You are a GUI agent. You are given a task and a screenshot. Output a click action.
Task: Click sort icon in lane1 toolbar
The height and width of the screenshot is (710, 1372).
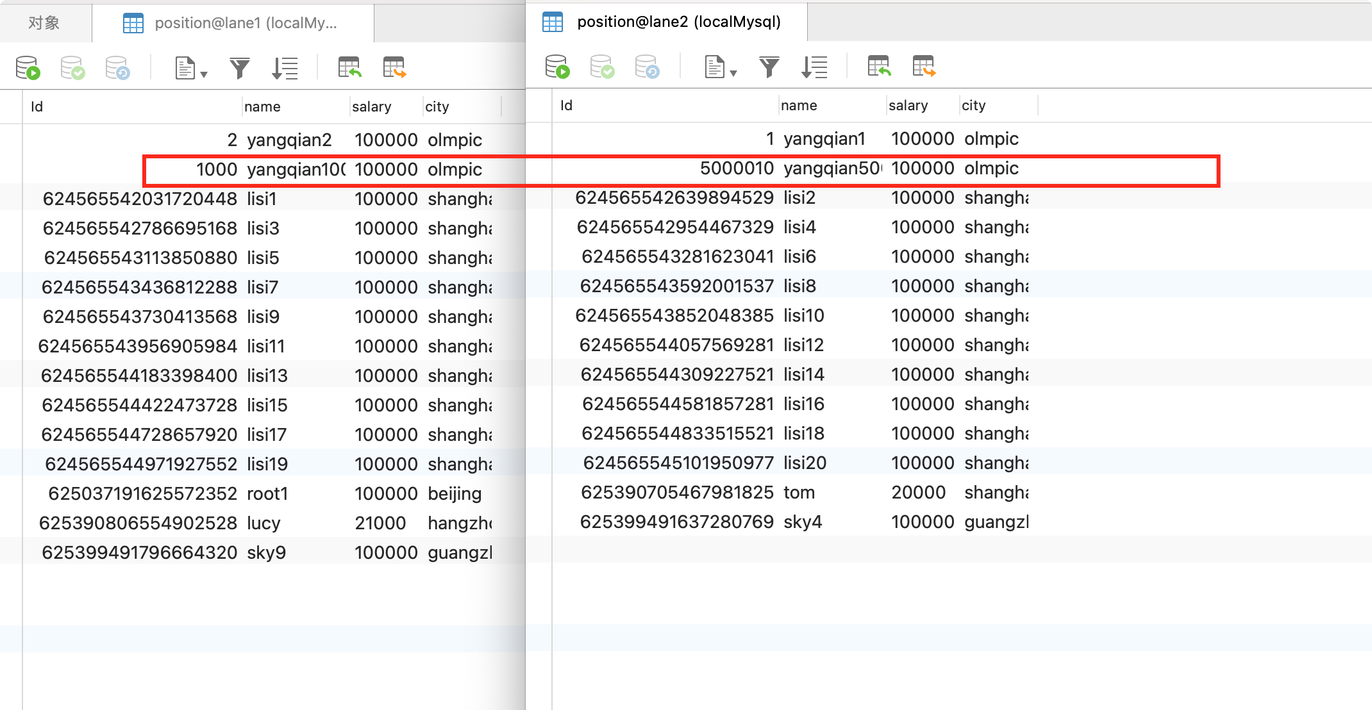pyautogui.click(x=285, y=67)
